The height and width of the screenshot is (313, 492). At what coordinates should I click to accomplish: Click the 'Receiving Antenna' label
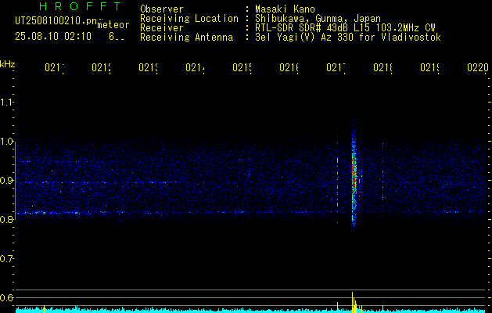tap(186, 38)
